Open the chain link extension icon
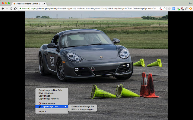193x120 pixels. tap(186, 9)
